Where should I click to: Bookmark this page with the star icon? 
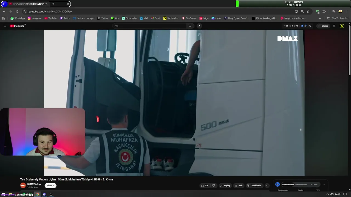pos(308,11)
